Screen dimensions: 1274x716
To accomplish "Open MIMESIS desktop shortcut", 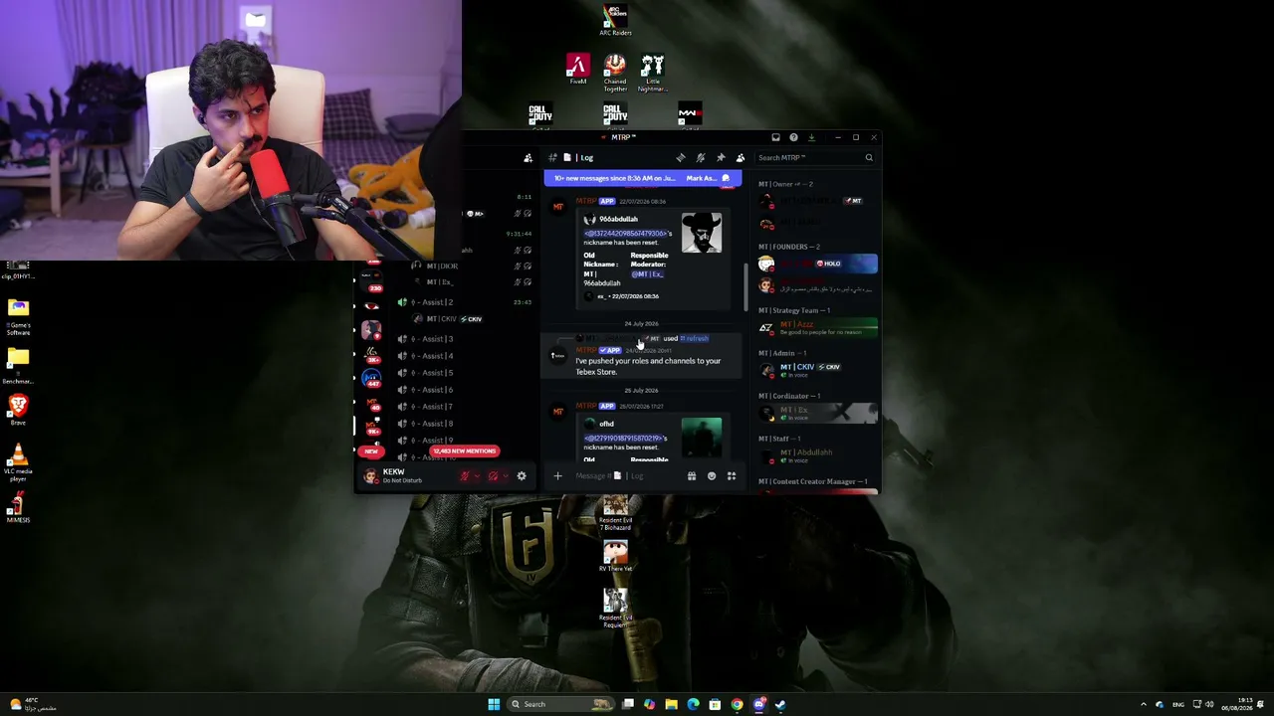I will [18, 507].
